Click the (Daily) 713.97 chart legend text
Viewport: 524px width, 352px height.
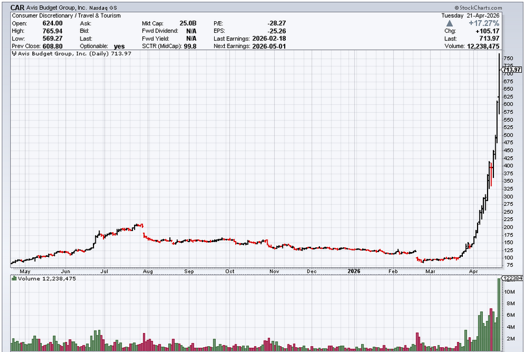(x=111, y=53)
